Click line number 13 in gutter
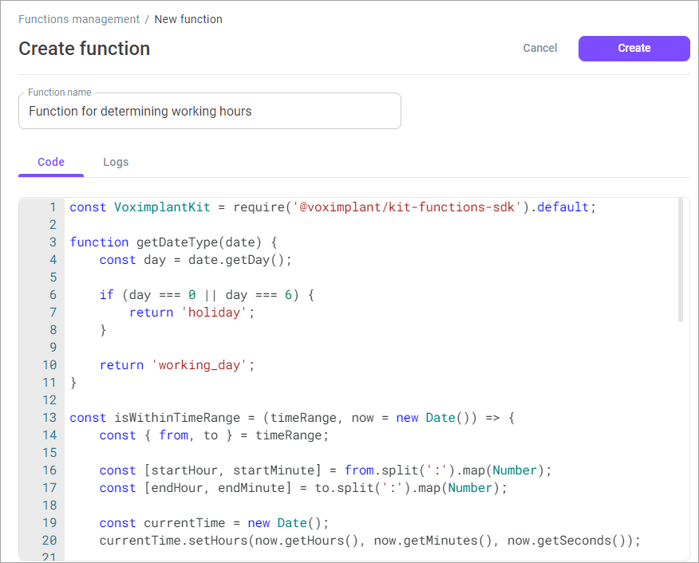The height and width of the screenshot is (563, 699). tap(49, 418)
